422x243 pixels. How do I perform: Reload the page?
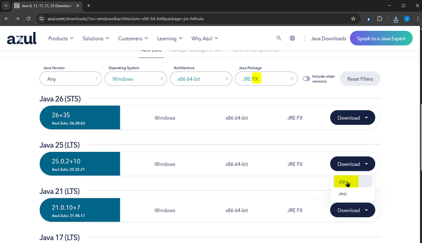pos(30,18)
